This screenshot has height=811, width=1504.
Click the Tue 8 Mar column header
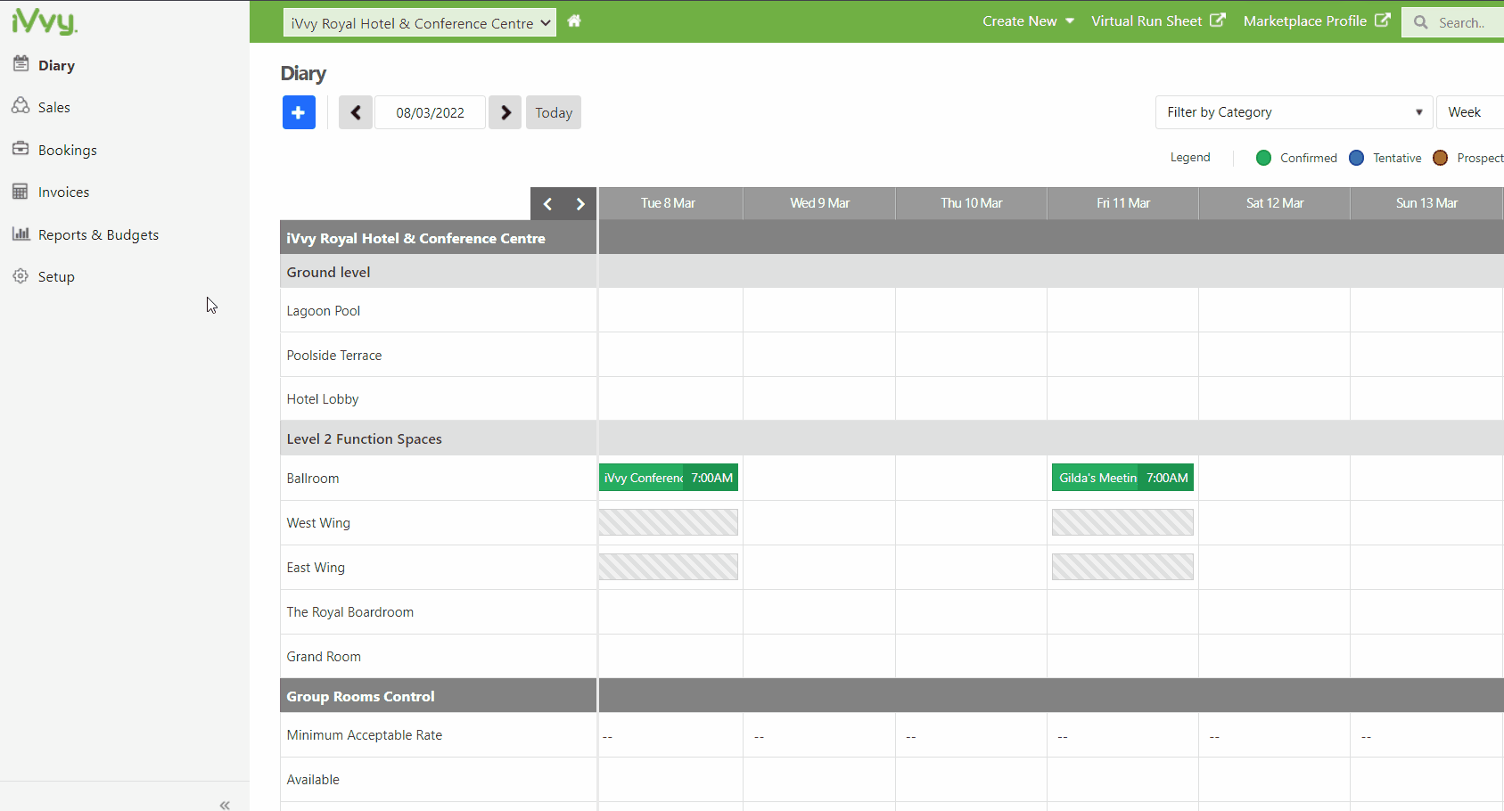tap(670, 203)
